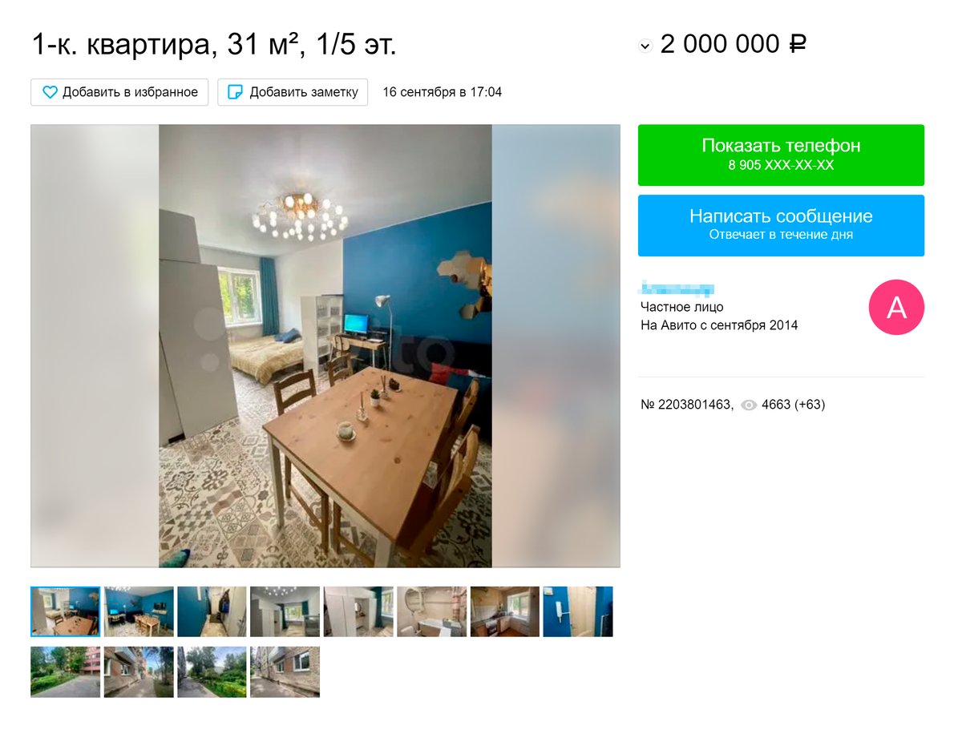Open the blurred seller name link

(677, 288)
